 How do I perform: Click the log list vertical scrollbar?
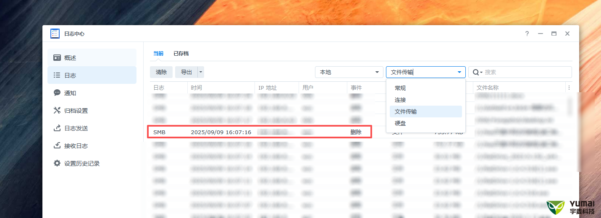pos(570,106)
